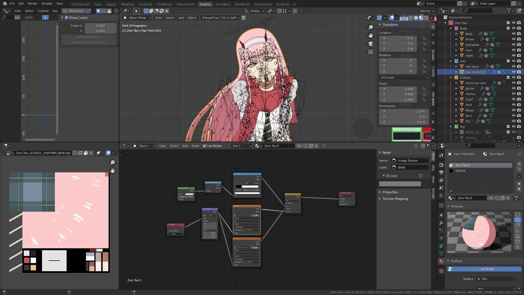Open the Shading workspace tab
The width and height of the screenshot is (524, 295).
205,4
